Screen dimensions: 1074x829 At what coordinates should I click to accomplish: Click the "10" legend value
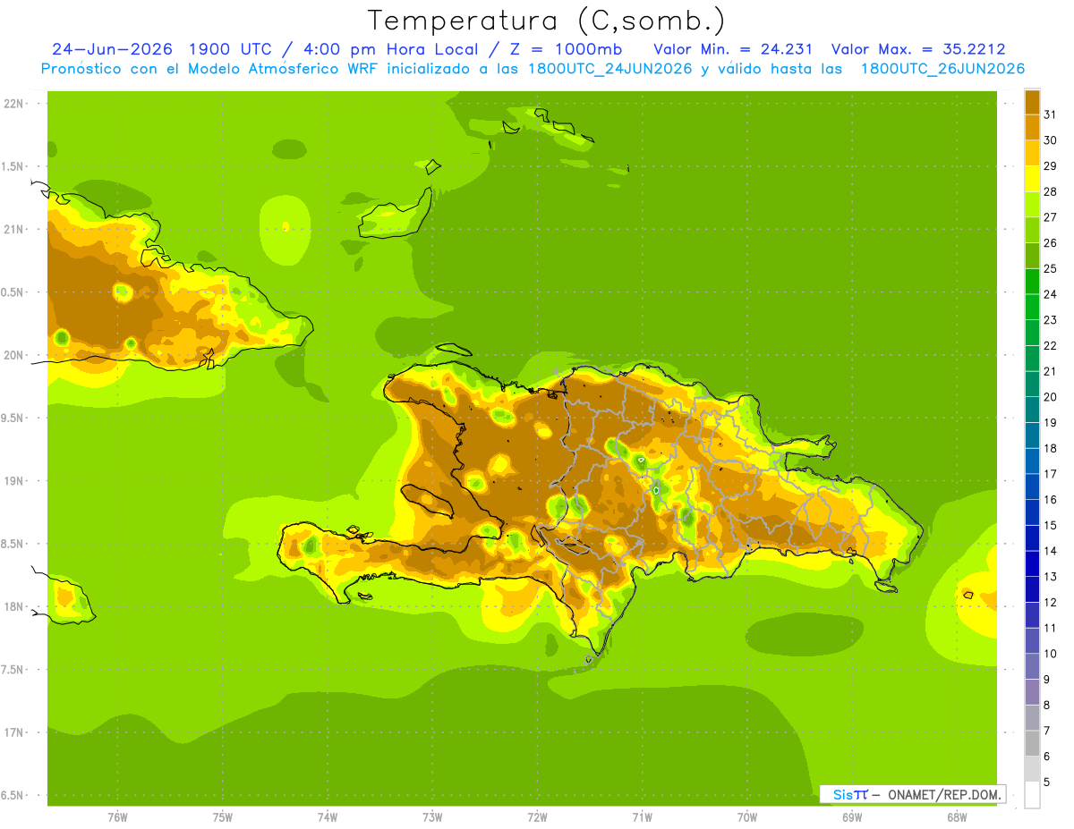pos(1050,654)
